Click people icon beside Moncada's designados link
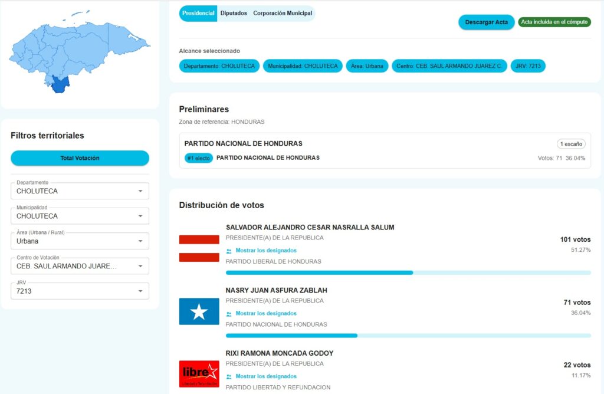604x394 pixels. click(229, 377)
